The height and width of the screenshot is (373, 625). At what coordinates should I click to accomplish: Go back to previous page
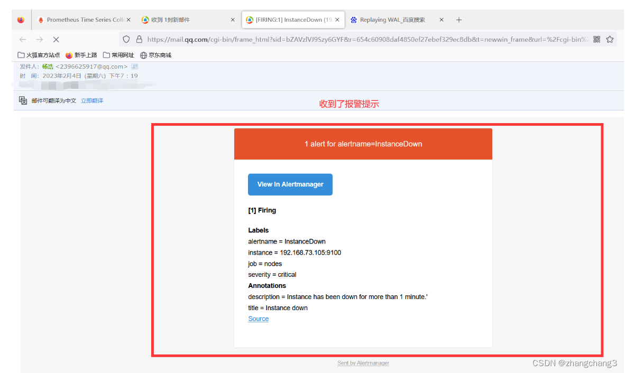[x=23, y=40]
